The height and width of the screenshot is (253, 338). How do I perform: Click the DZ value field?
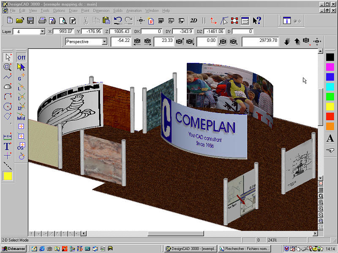tap(214, 31)
